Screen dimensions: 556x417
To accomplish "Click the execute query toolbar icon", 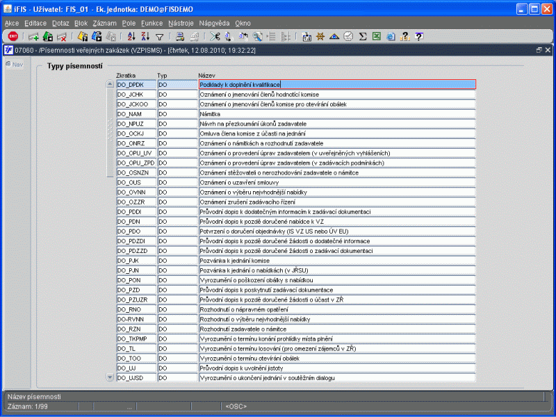I will (97, 36).
